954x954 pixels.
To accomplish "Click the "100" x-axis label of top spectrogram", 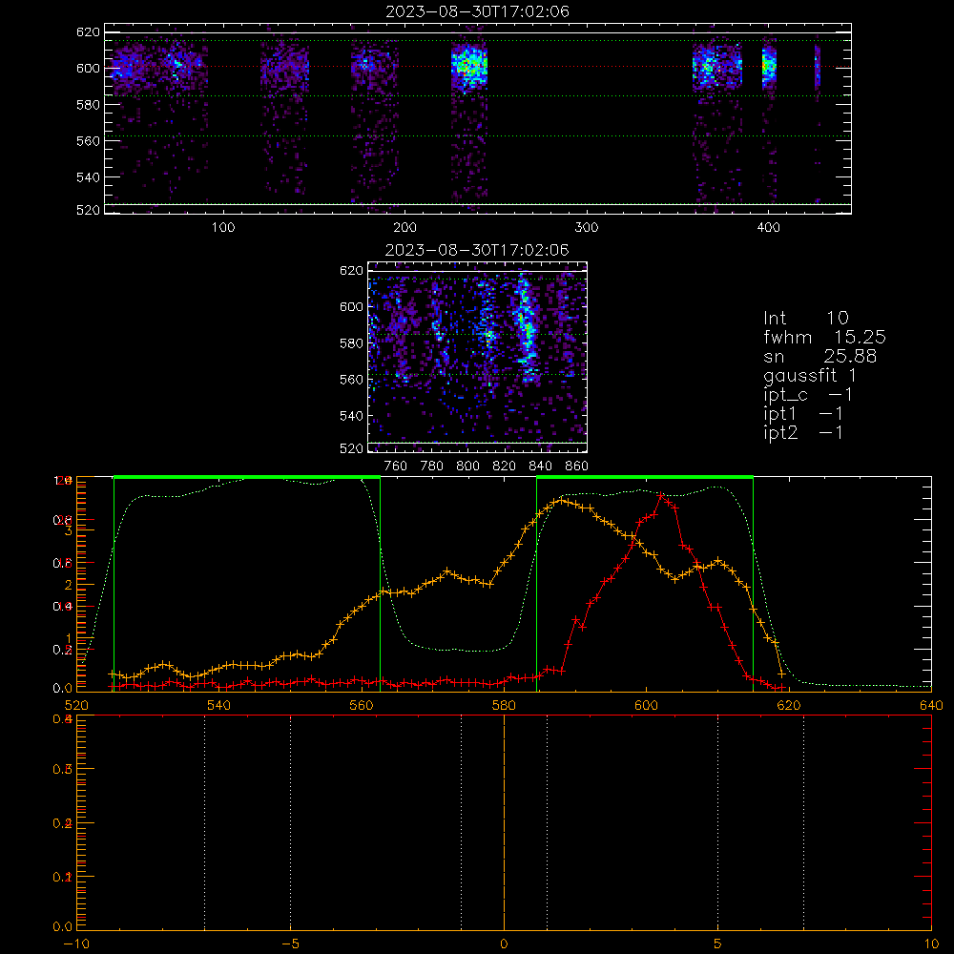I will tap(222, 227).
